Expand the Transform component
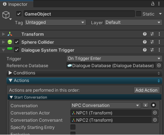The height and width of the screenshot is (135, 164). pos(4,34)
